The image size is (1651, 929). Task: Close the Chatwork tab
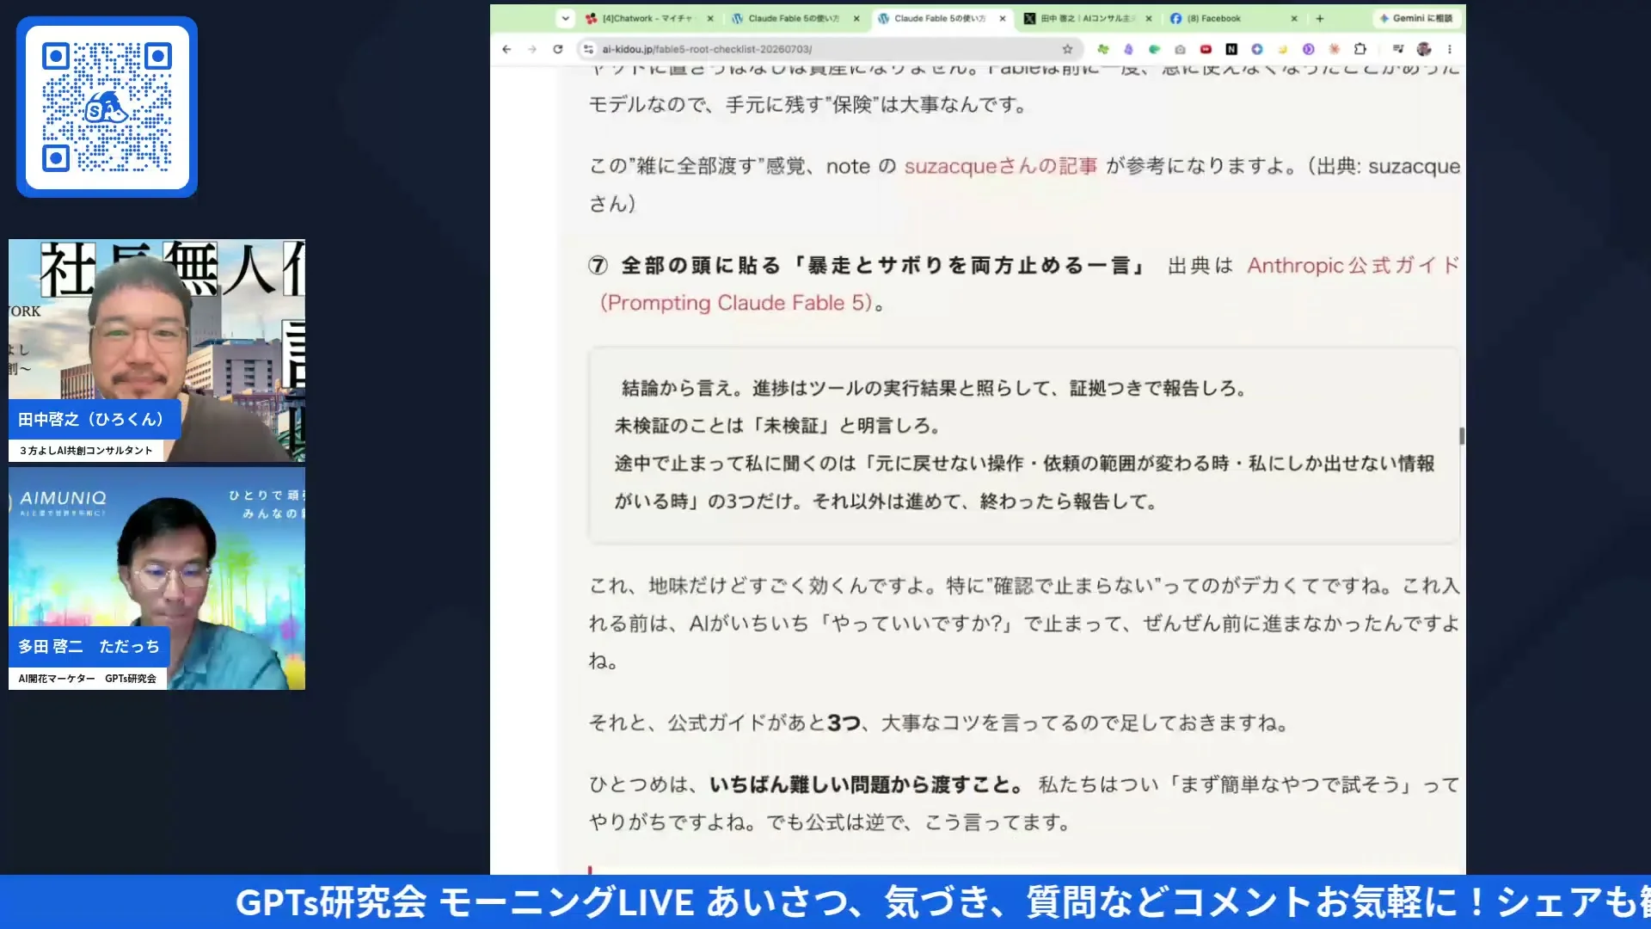(x=710, y=18)
